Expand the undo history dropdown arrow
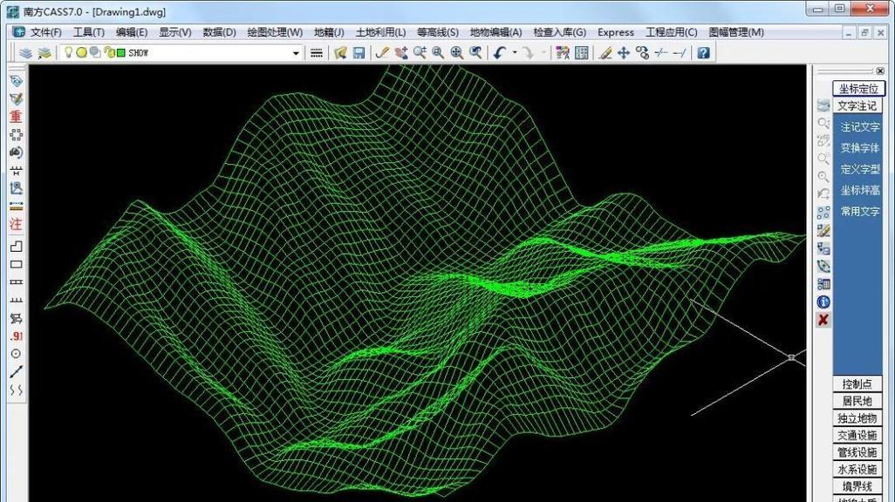This screenshot has width=895, height=502. 515,53
